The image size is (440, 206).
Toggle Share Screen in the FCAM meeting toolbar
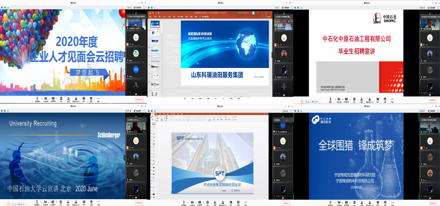point(346,202)
